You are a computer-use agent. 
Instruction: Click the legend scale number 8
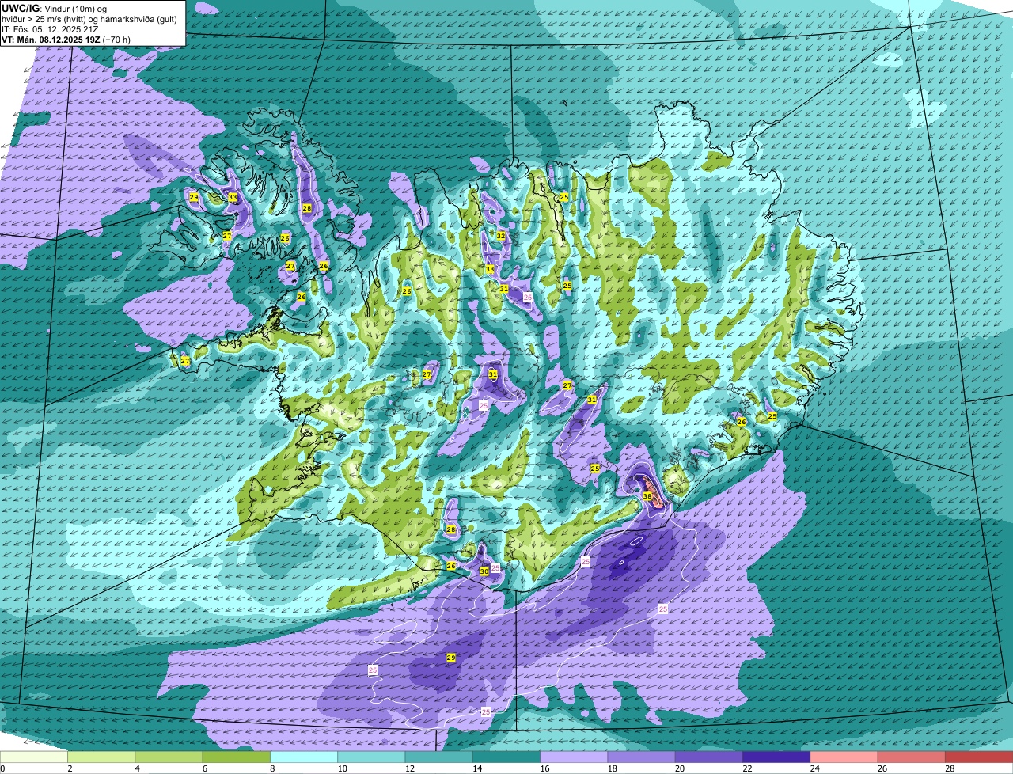[272, 768]
